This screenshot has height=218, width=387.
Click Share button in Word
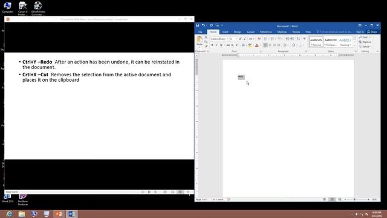coord(372,32)
